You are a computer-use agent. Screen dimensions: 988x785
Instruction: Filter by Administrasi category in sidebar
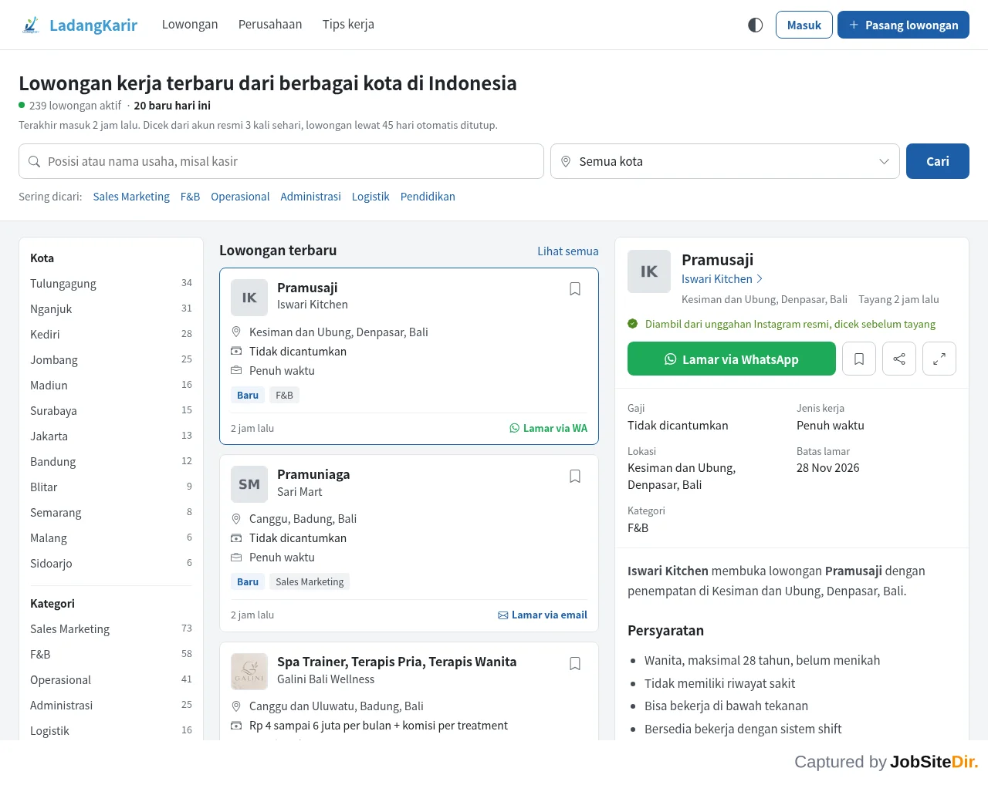[111, 706]
